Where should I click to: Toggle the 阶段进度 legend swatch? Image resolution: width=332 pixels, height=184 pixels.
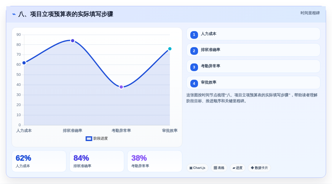pos(89,139)
